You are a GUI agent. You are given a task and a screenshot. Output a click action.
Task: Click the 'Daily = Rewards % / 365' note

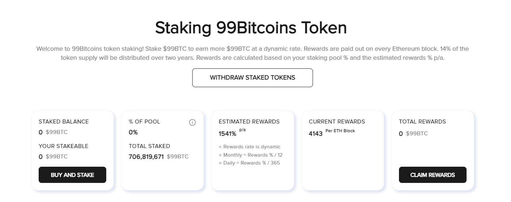pyautogui.click(x=249, y=163)
